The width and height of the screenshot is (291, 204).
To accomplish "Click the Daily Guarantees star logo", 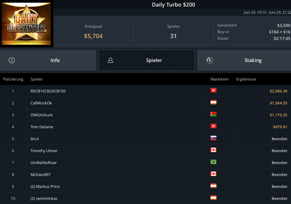I will coord(26,24).
